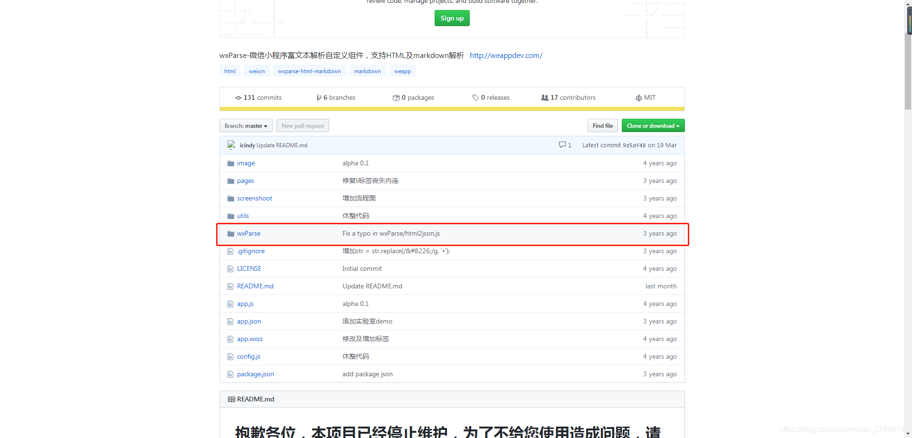This screenshot has height=438, width=912.
Task: Click the folder icon beside utils
Action: pos(231,216)
